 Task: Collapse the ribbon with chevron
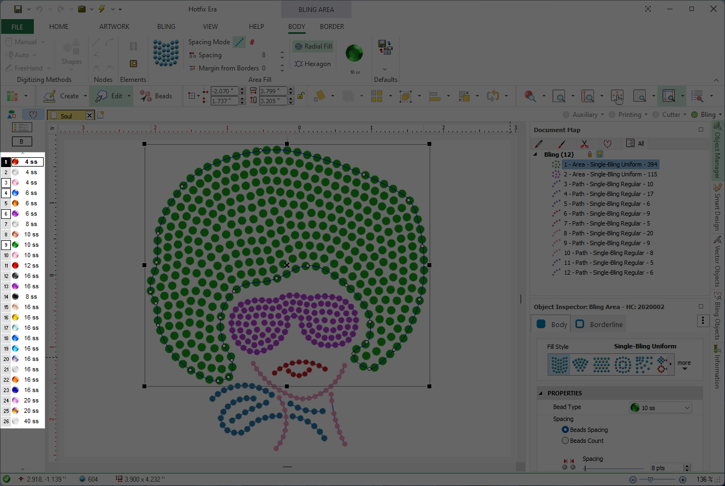click(x=716, y=80)
